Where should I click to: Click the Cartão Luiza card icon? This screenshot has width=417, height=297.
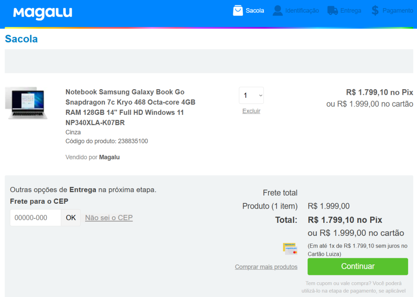point(290,249)
